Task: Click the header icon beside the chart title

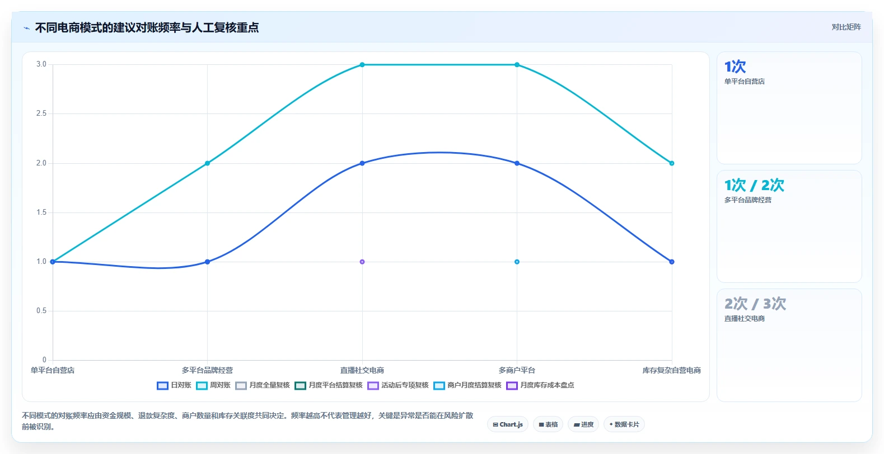Action: (26, 28)
